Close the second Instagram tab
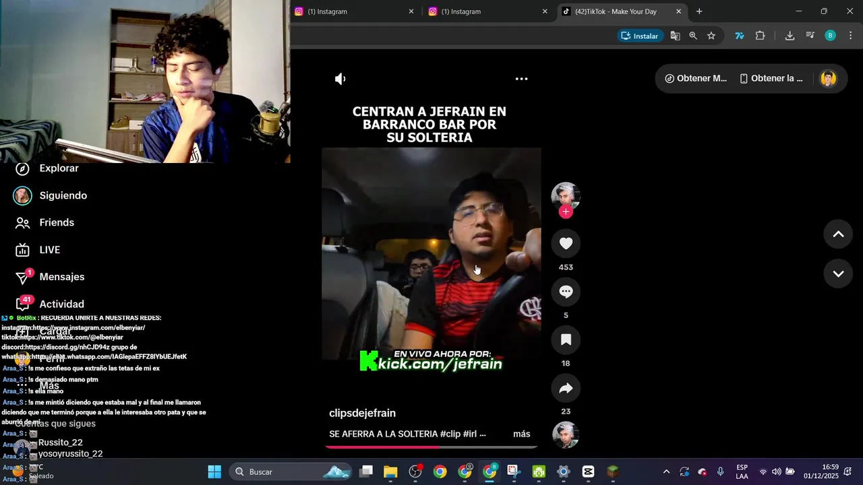 click(545, 11)
